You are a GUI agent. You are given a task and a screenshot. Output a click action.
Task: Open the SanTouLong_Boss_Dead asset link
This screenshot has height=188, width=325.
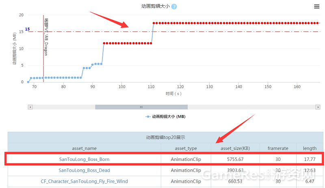coord(84,170)
